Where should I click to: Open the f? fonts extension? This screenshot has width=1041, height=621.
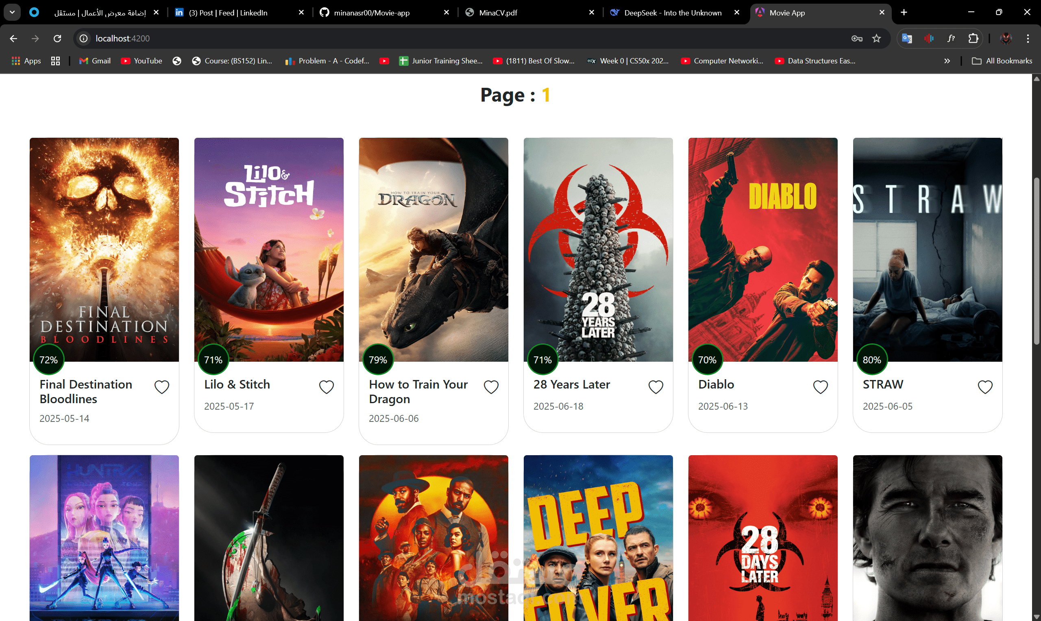coord(951,39)
